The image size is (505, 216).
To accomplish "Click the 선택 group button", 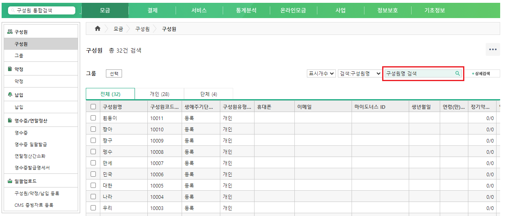I will [x=114, y=73].
